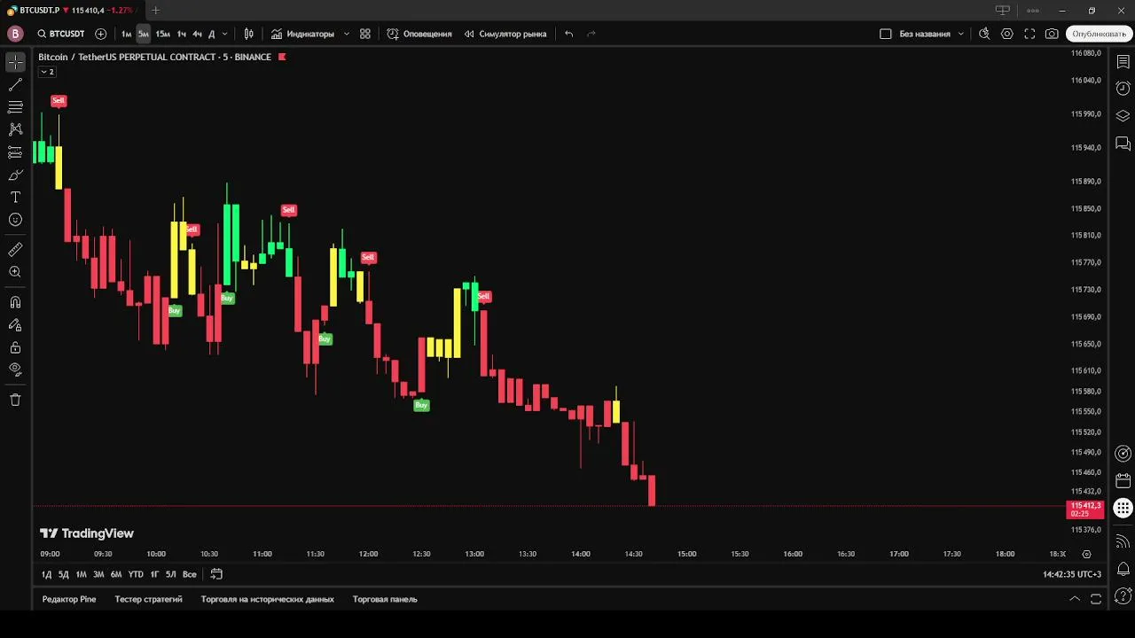Switch to the 4ч timeframe
This screenshot has height=638, width=1135.
(197, 34)
